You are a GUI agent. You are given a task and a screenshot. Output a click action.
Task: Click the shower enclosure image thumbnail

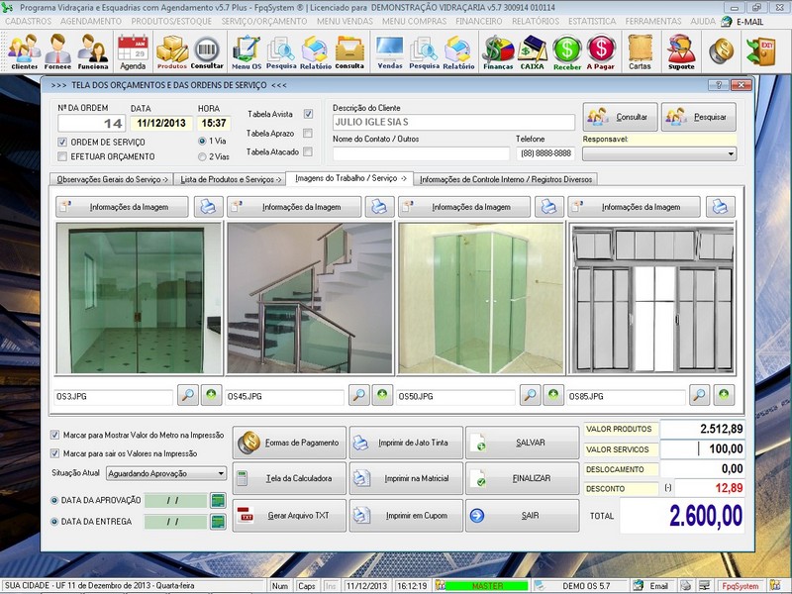tap(480, 298)
